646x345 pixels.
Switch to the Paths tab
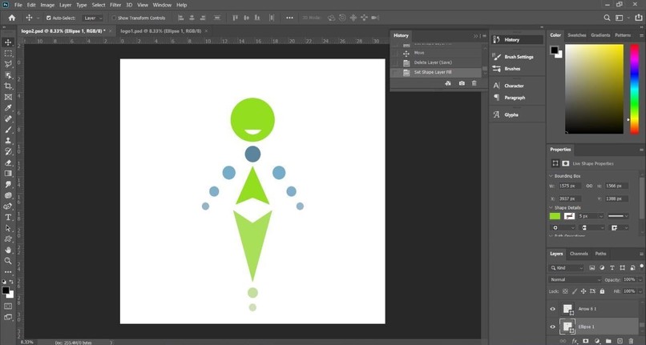click(600, 254)
